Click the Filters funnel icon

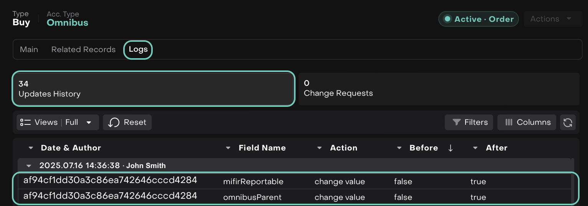point(456,123)
